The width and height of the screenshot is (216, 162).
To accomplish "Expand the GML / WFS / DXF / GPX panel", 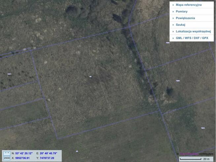I will (192, 38).
